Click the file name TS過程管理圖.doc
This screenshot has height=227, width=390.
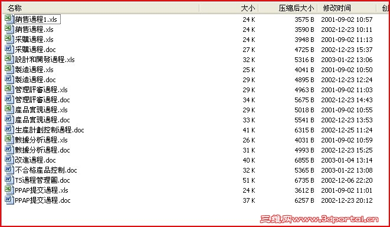pos(42,180)
